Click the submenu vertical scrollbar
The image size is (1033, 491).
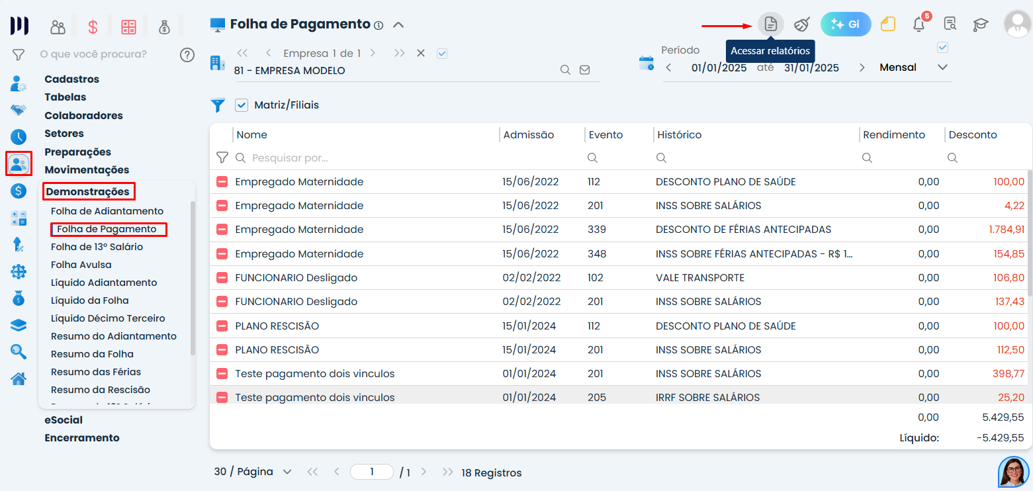click(x=193, y=278)
